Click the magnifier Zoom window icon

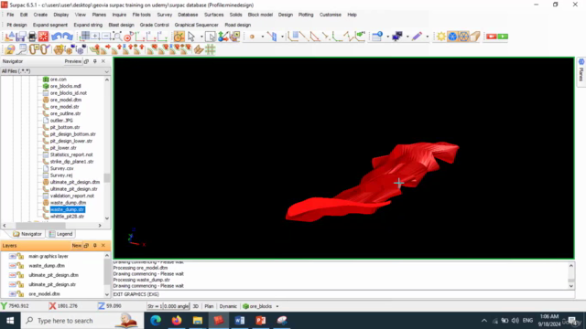click(117, 37)
